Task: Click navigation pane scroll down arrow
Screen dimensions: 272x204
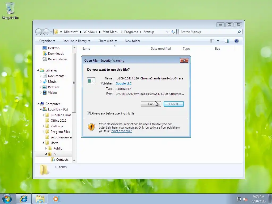Action: pyautogui.click(x=74, y=161)
